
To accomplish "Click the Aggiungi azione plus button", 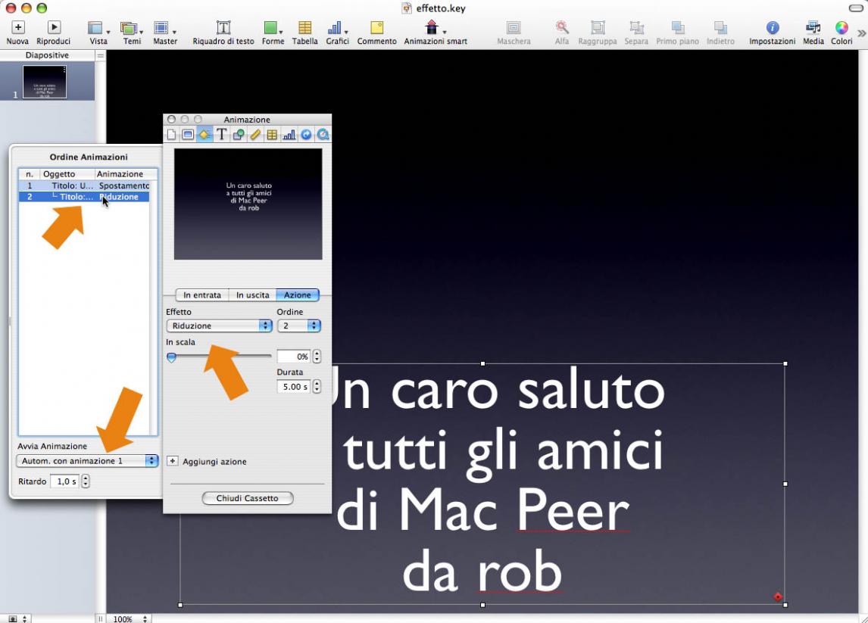I will [172, 461].
